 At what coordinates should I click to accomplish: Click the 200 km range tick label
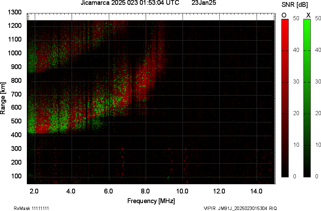[16, 162]
